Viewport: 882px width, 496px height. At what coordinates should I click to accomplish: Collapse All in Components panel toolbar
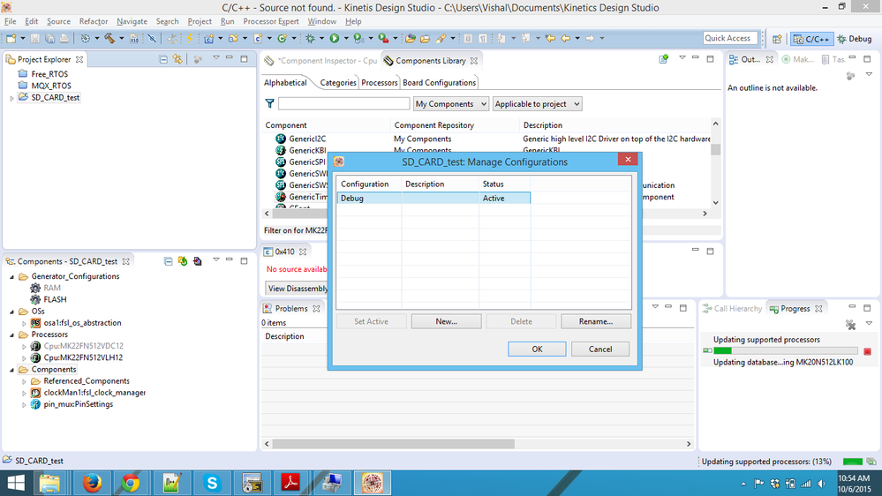click(x=168, y=261)
